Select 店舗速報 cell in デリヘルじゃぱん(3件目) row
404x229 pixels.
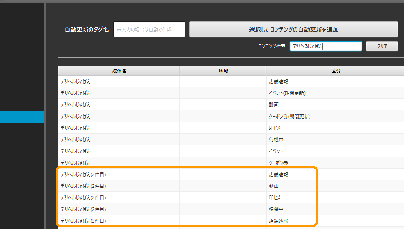pos(335,221)
